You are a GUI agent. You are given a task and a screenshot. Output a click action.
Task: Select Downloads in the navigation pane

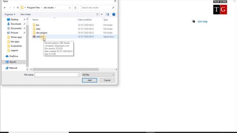pyautogui.click(x=16, y=24)
